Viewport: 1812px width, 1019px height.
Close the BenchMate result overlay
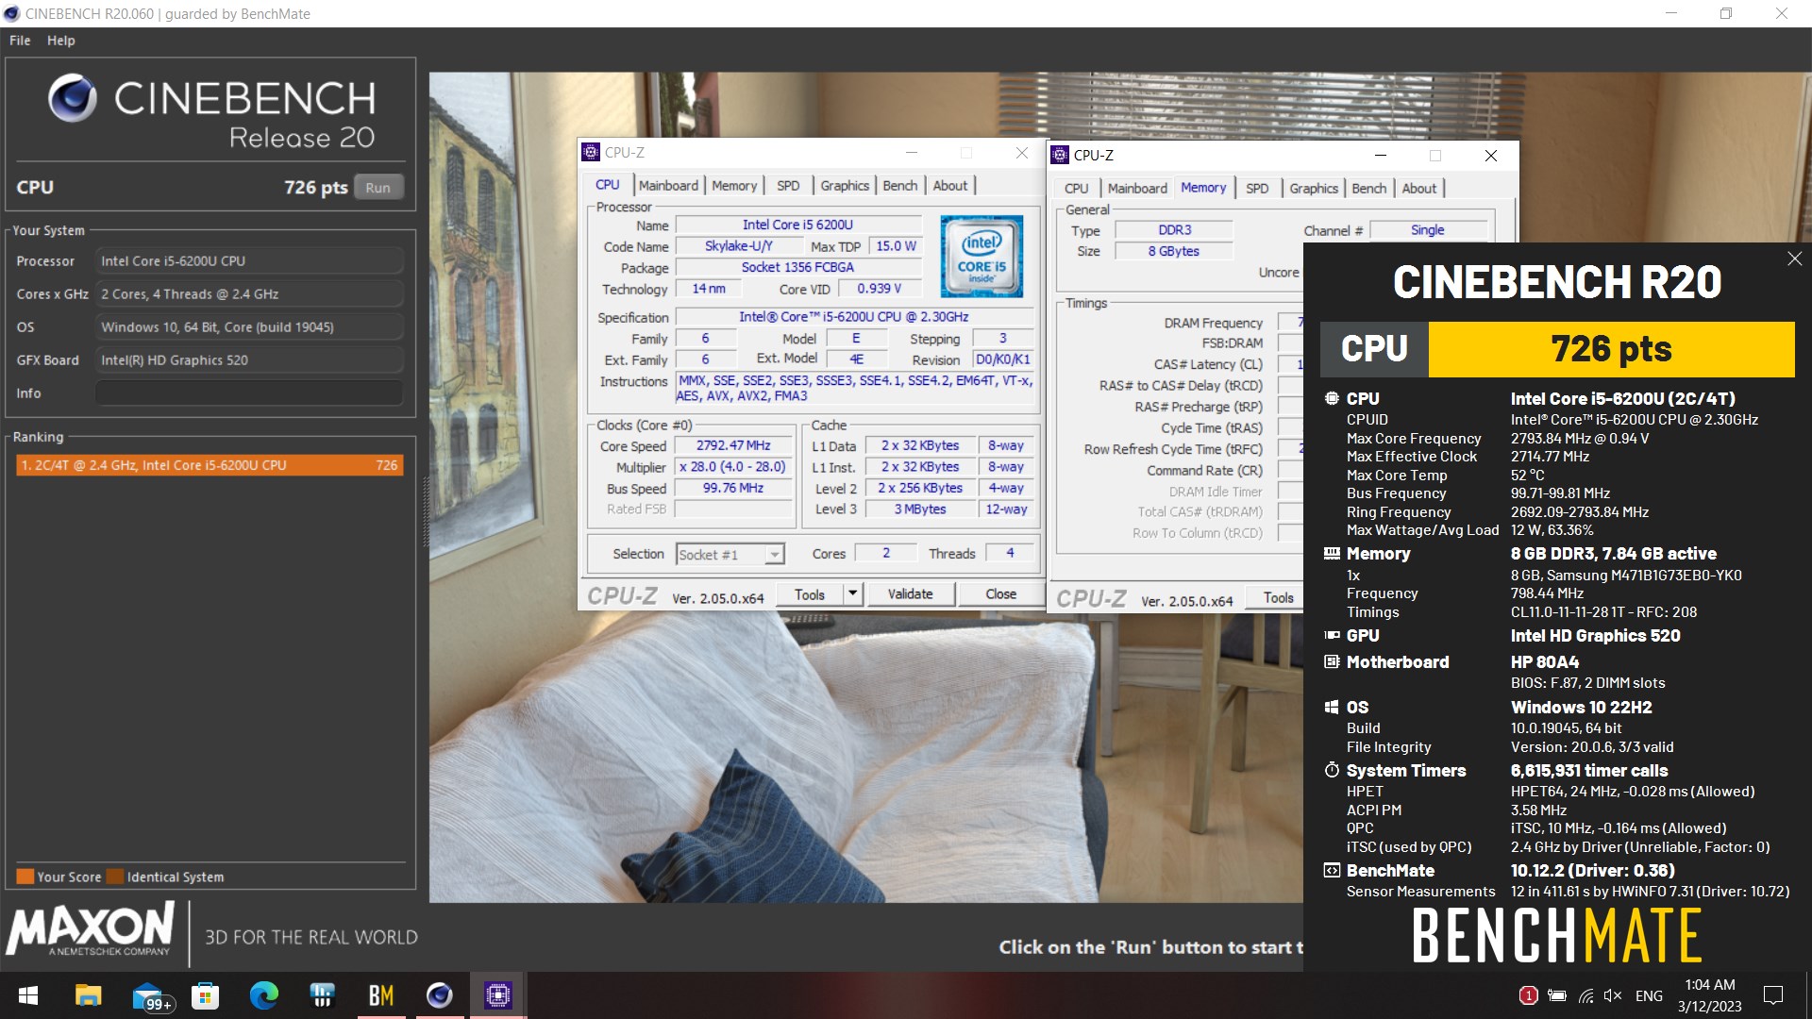[x=1794, y=259]
